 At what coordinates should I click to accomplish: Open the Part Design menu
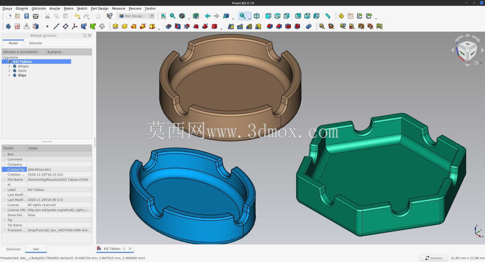(x=99, y=9)
